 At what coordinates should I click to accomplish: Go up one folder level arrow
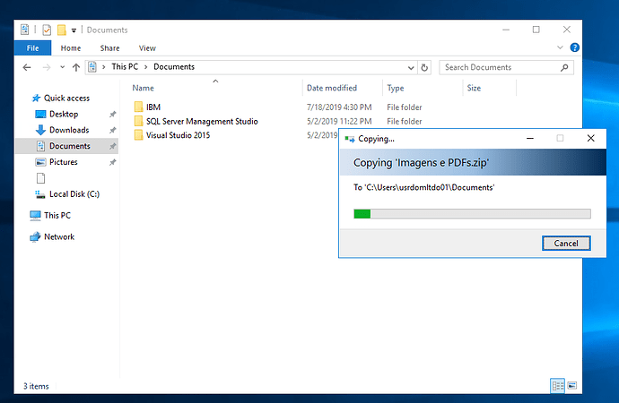coord(76,67)
